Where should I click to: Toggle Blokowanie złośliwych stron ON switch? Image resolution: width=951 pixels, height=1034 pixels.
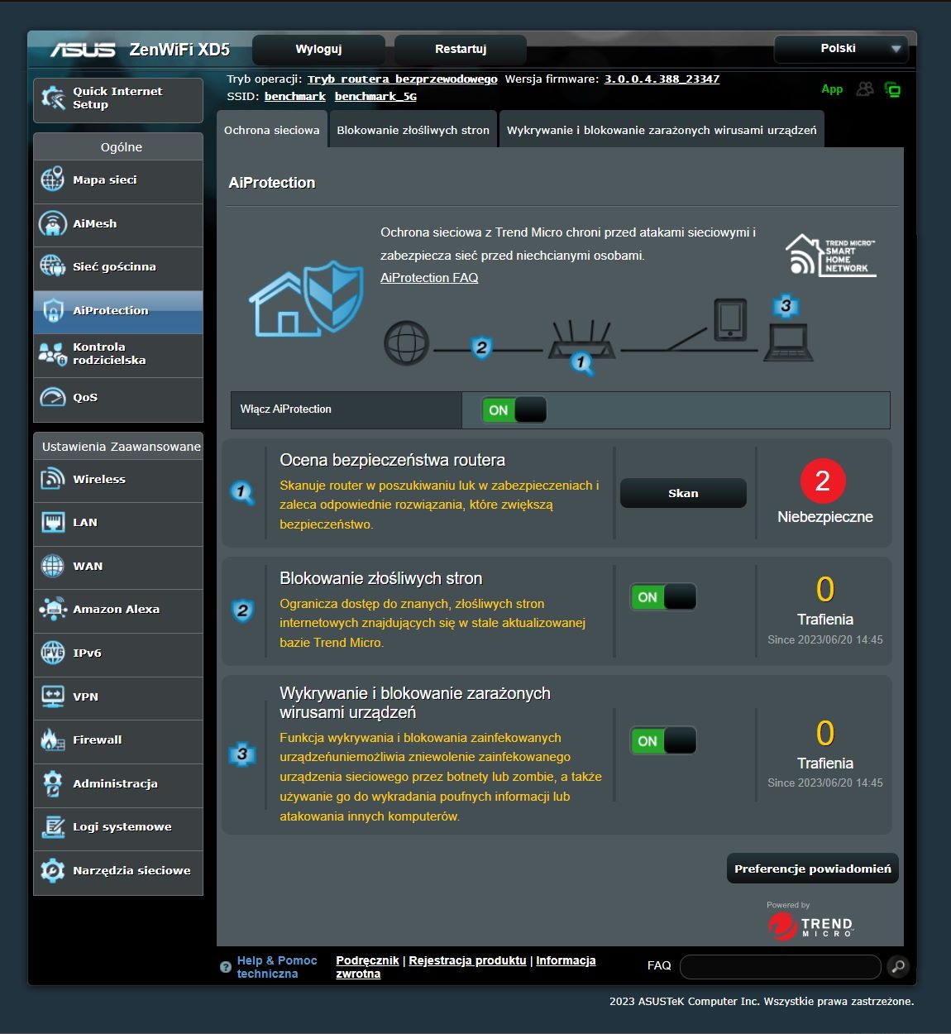[x=663, y=597]
